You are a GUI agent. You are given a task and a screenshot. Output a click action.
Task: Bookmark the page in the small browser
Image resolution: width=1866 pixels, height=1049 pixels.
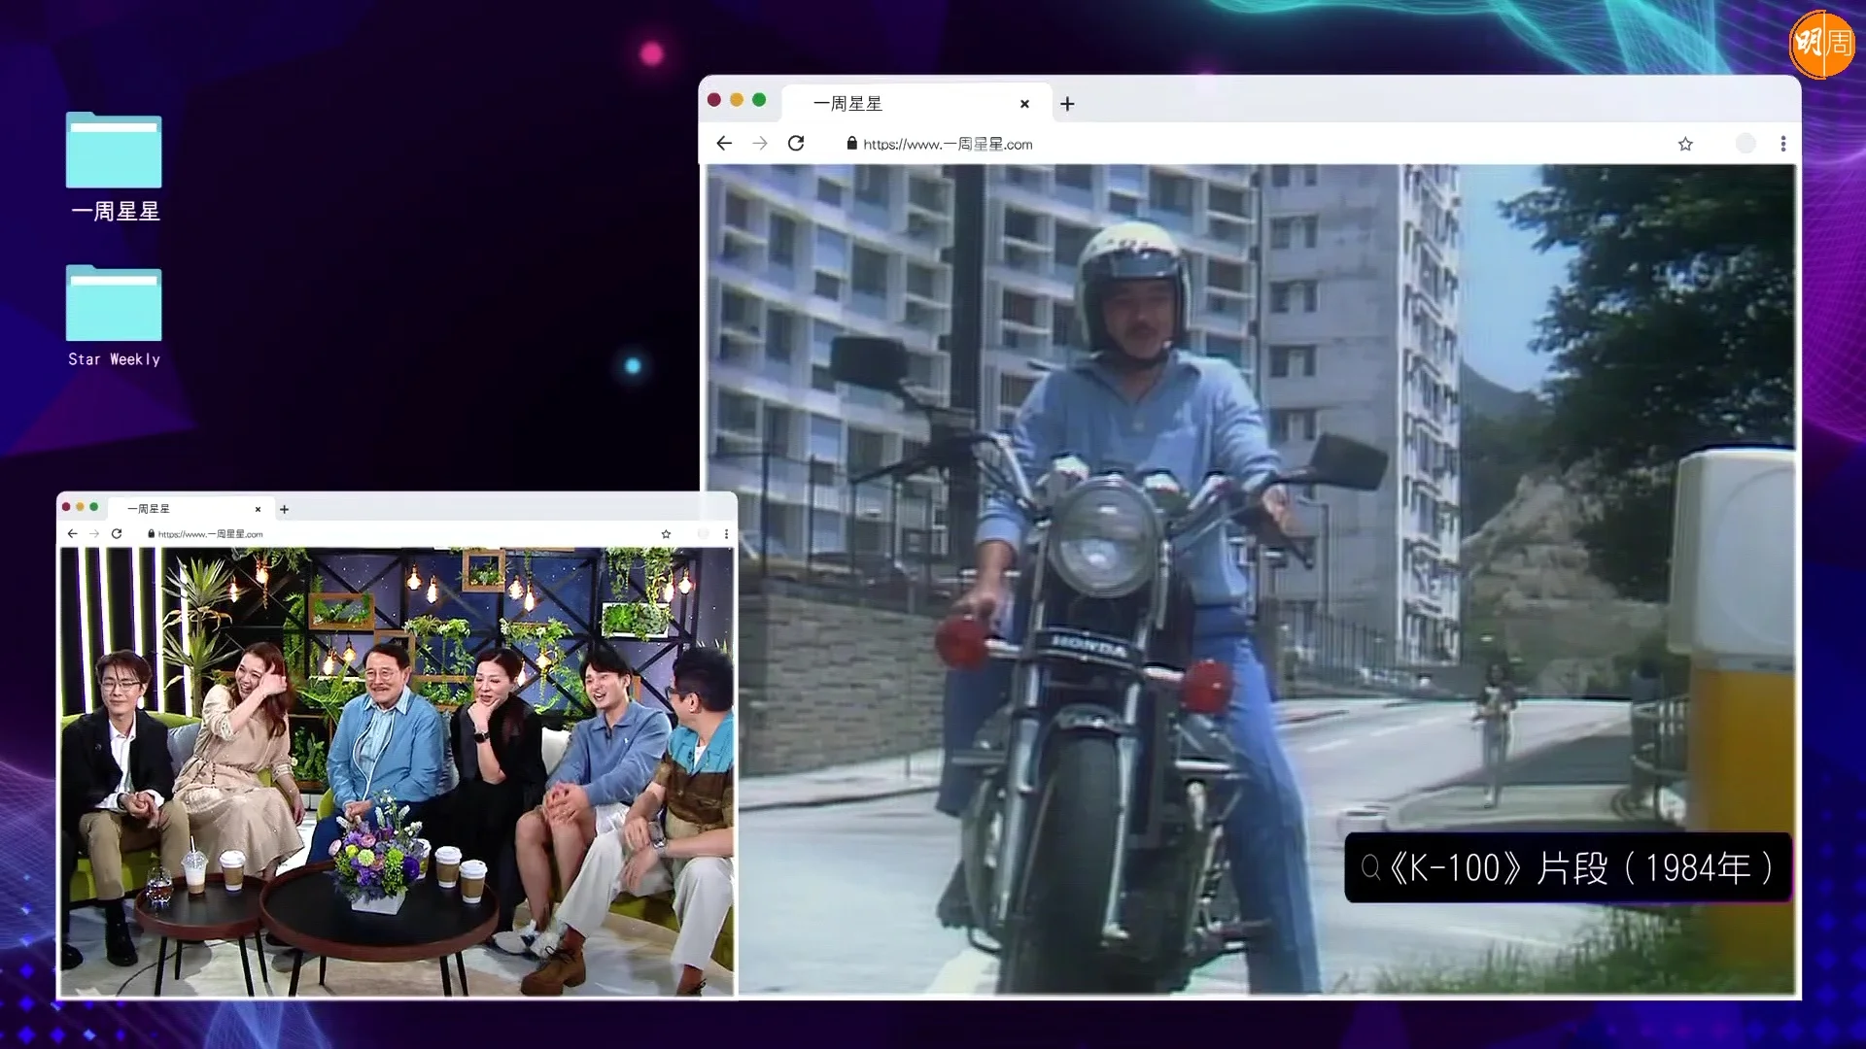[666, 534]
